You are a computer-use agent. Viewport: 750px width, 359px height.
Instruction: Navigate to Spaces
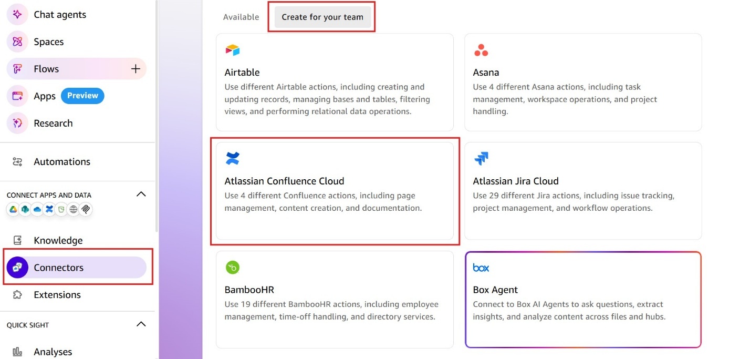pos(49,42)
